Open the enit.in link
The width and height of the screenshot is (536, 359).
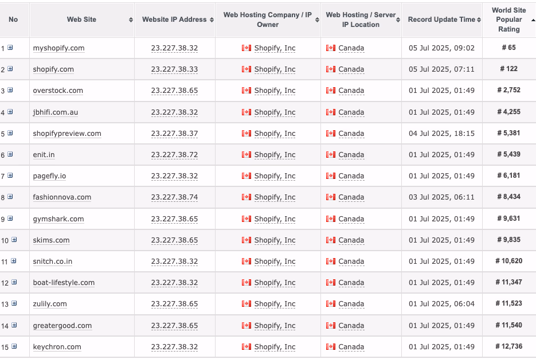click(44, 155)
